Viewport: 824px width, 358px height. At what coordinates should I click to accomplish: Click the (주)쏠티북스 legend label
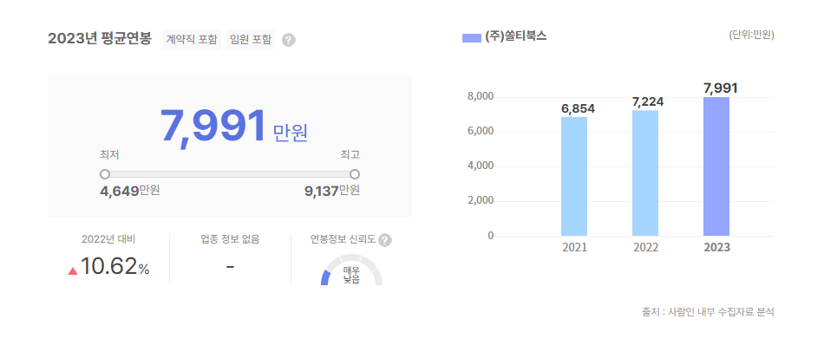[x=516, y=37]
